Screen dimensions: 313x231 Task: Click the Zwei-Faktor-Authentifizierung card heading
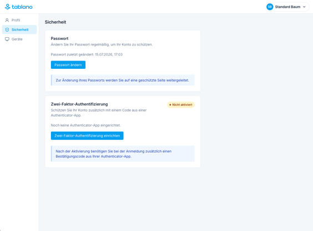point(79,104)
